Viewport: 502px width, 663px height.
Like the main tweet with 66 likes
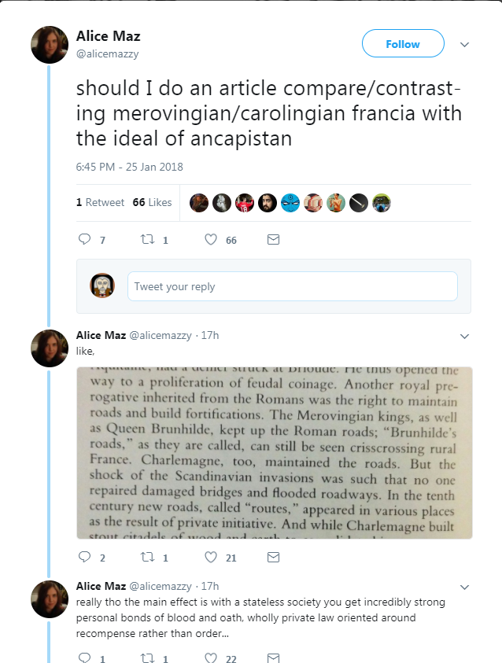point(211,240)
